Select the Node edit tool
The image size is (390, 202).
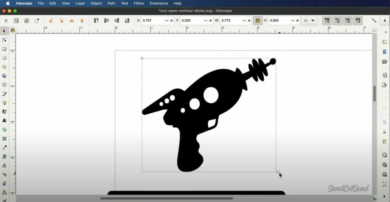coord(5,40)
